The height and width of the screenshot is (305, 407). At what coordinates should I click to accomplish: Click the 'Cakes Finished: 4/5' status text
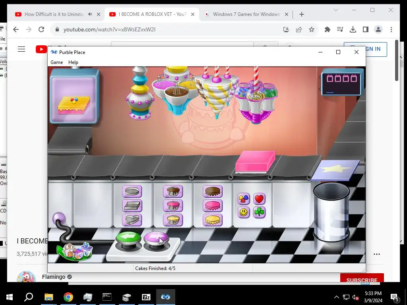[155, 268]
